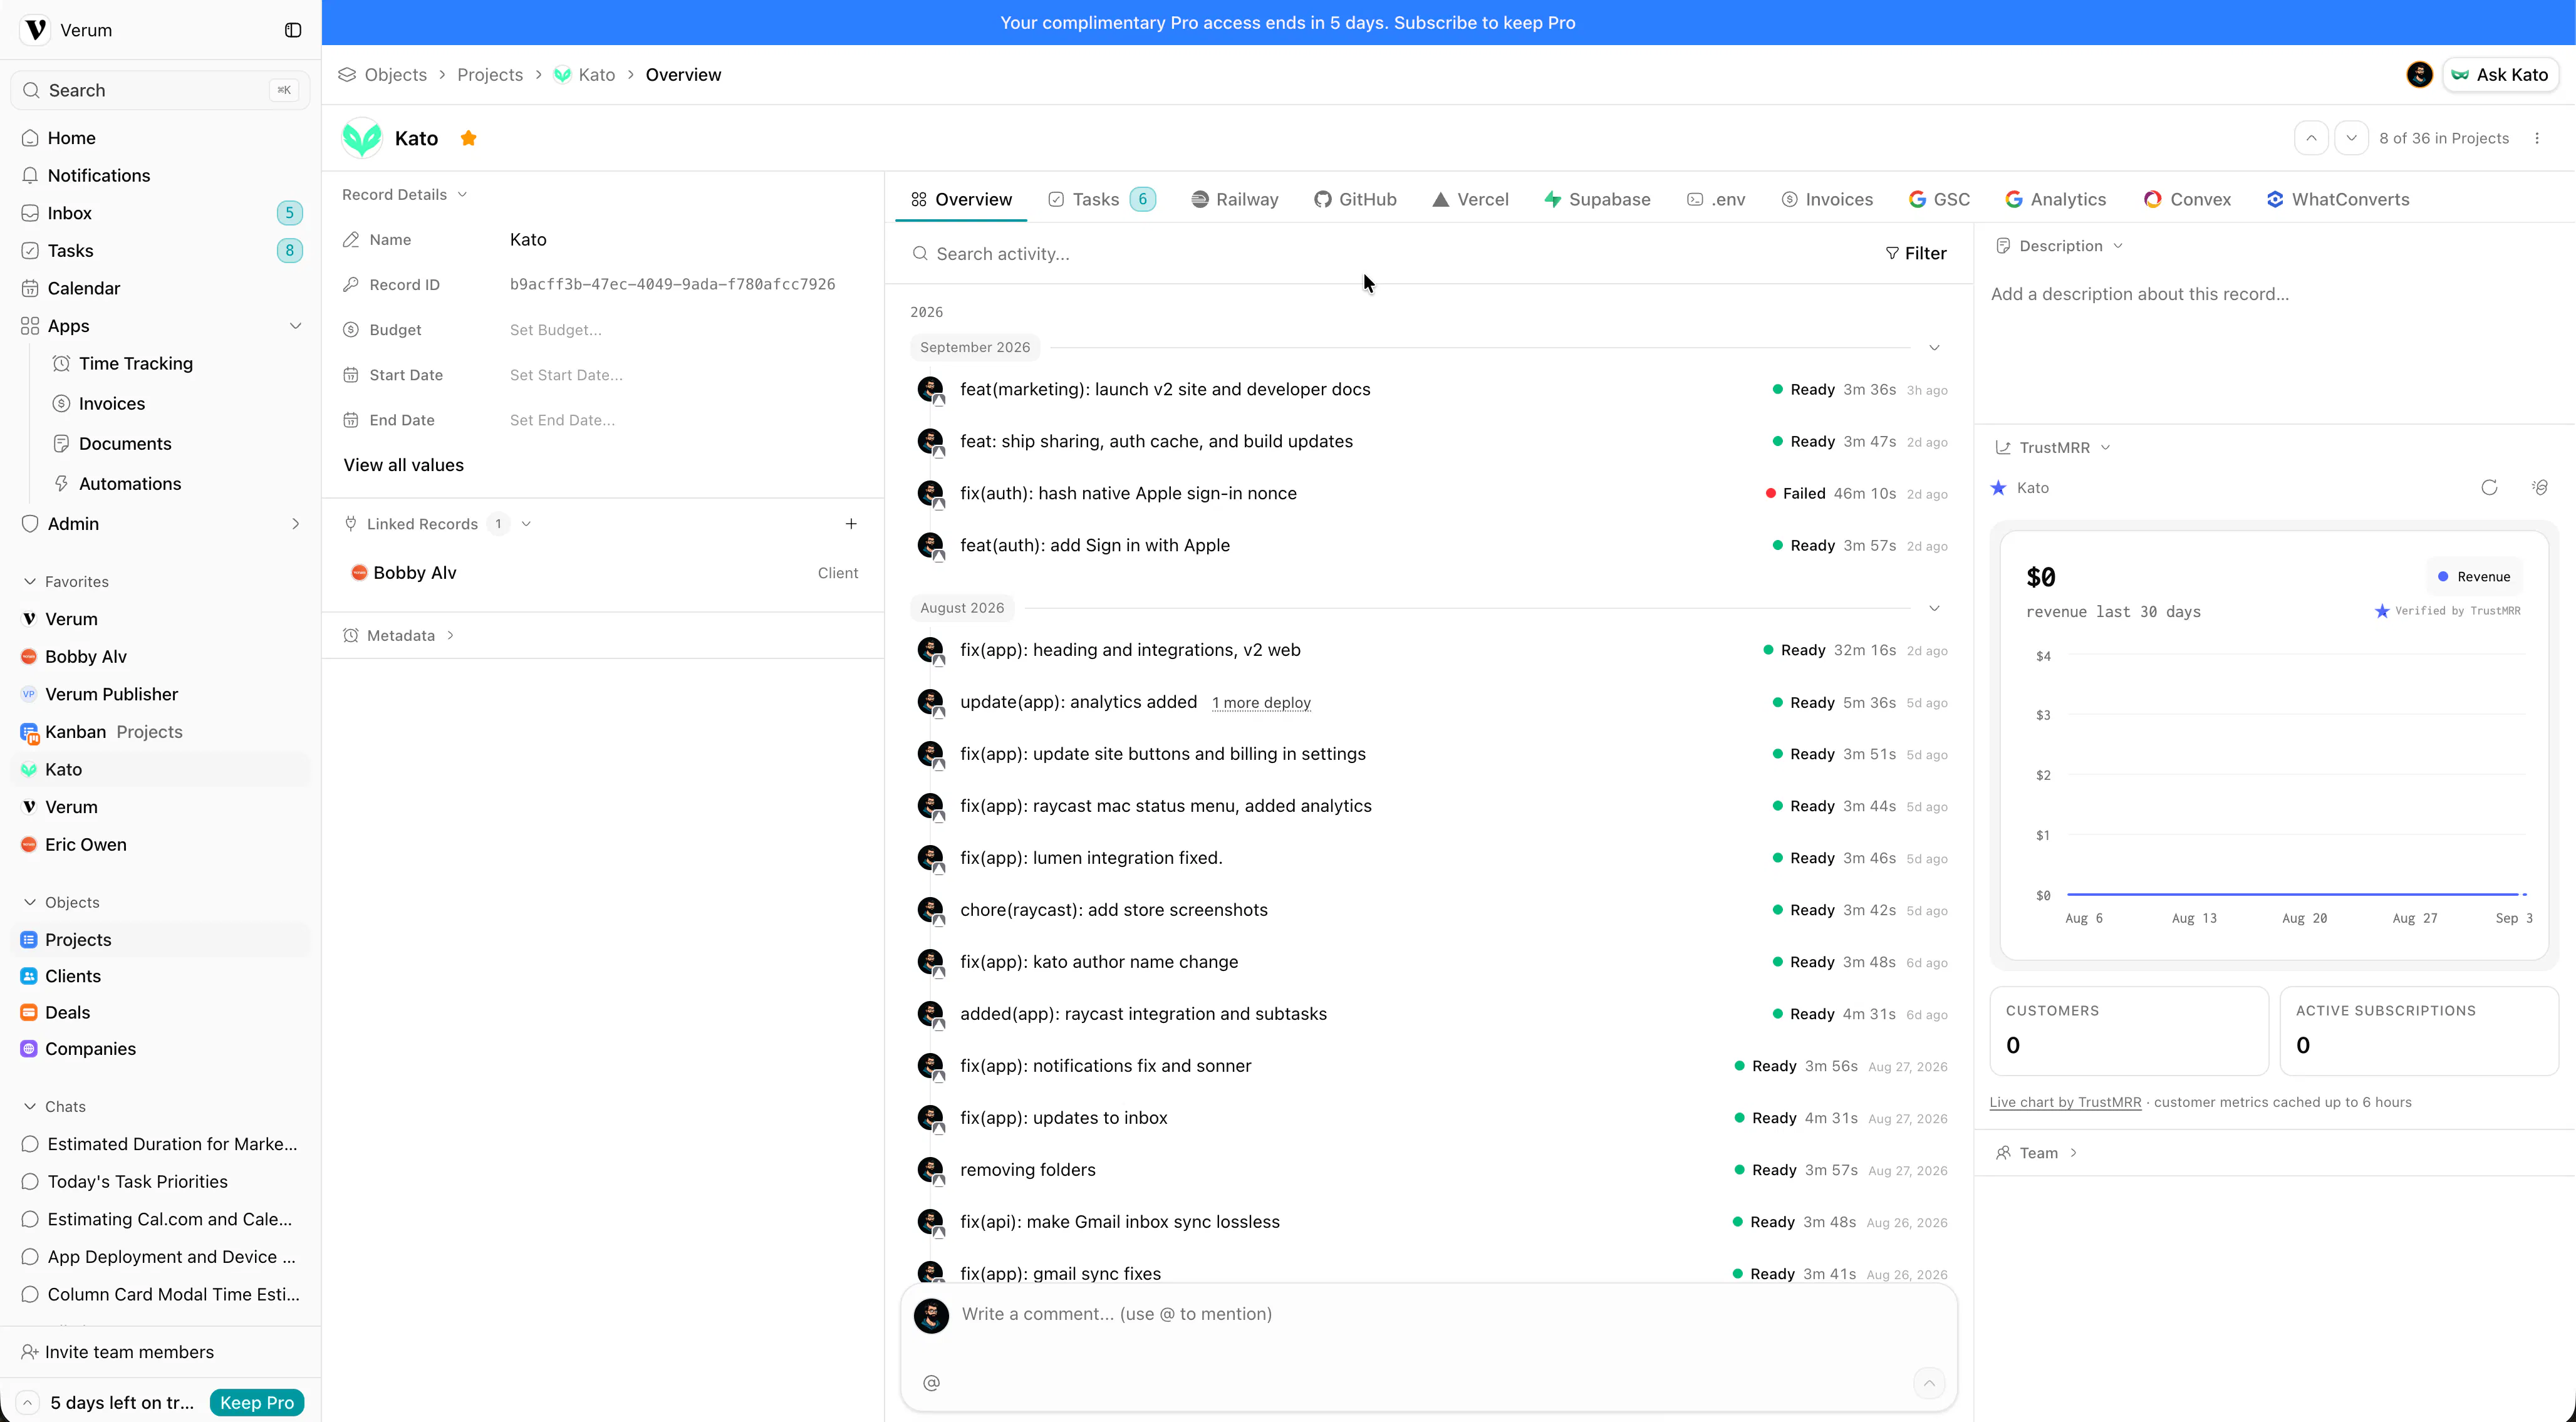The image size is (2576, 1422).
Task: Go to the previous project record
Action: (2311, 138)
